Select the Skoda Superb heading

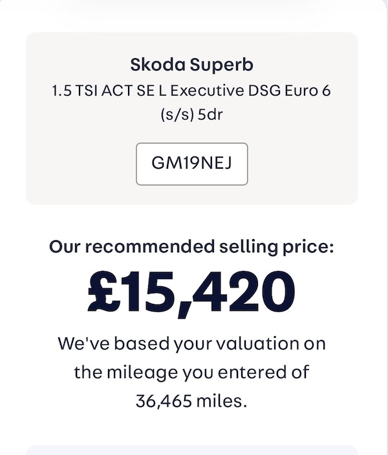point(191,65)
